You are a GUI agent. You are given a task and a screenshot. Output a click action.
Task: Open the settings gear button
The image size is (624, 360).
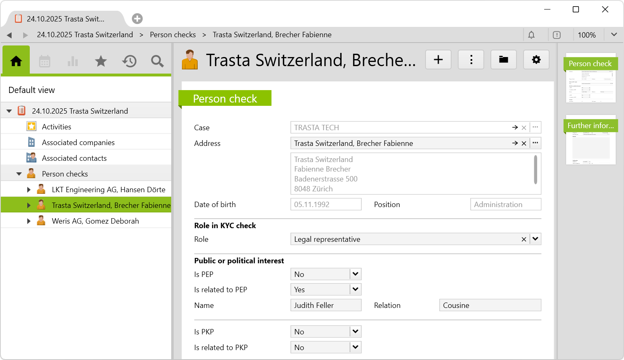pyautogui.click(x=536, y=60)
